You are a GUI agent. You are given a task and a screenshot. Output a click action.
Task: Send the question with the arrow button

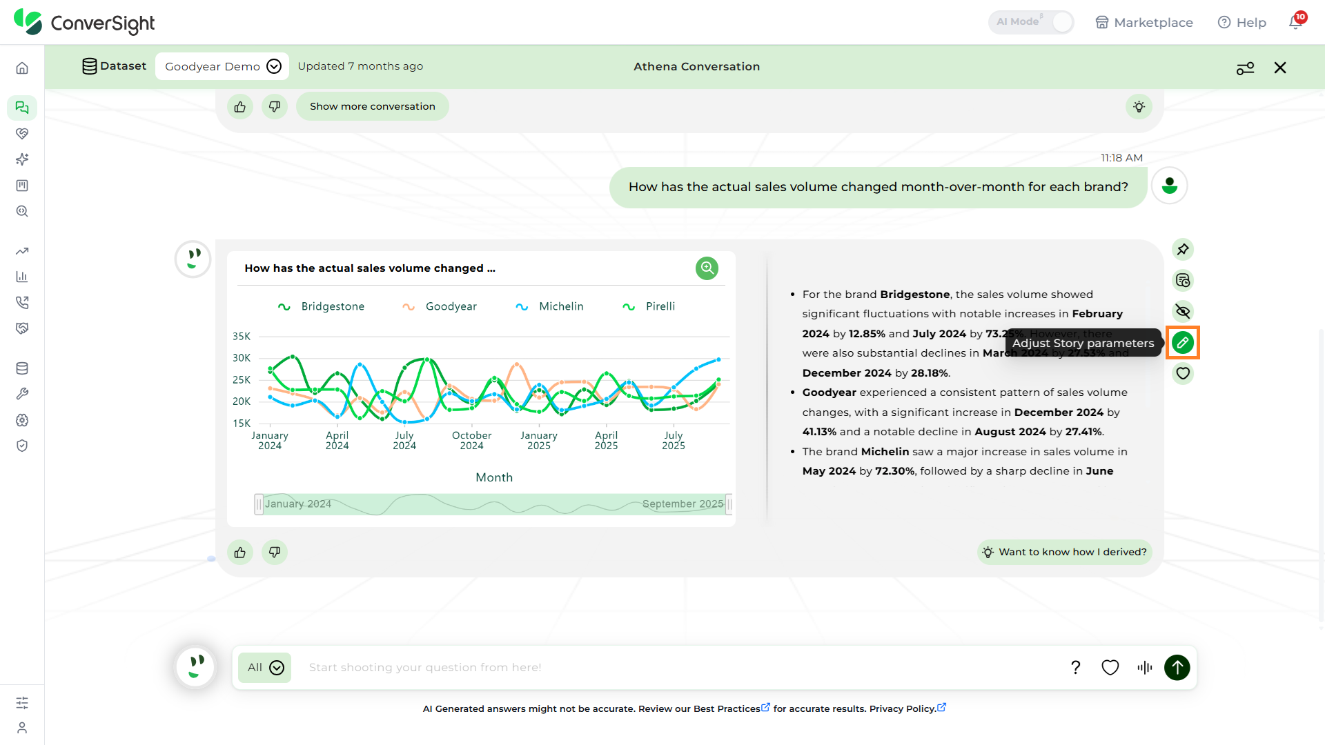(x=1177, y=667)
